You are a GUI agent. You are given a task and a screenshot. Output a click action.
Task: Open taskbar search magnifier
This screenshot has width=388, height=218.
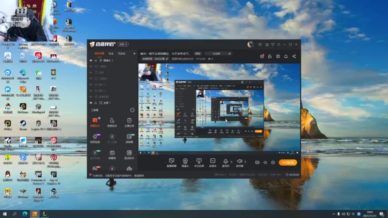(x=15, y=214)
